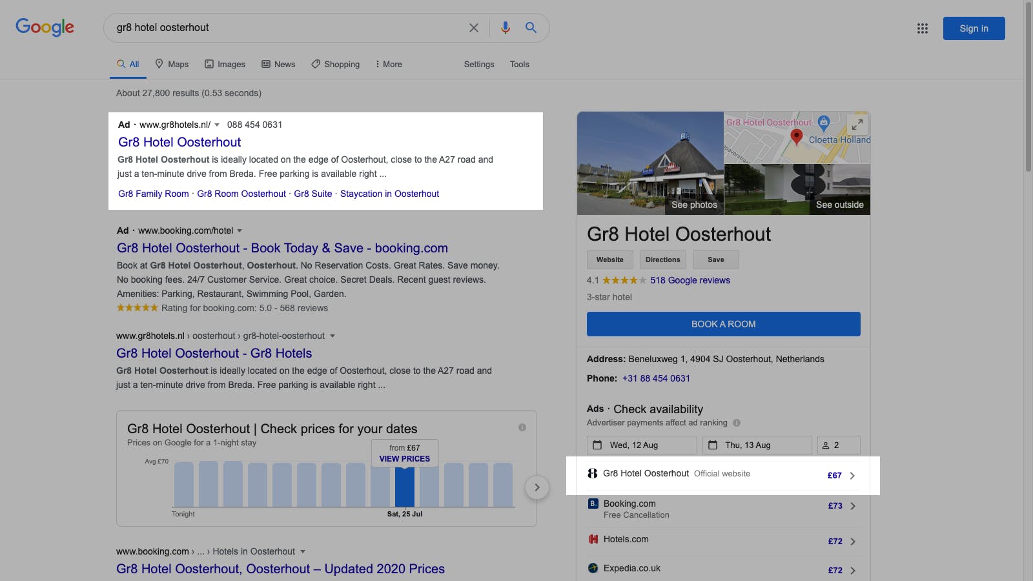
Task: Open Gr8 Hotel official website £67 chevron
Action: (852, 476)
